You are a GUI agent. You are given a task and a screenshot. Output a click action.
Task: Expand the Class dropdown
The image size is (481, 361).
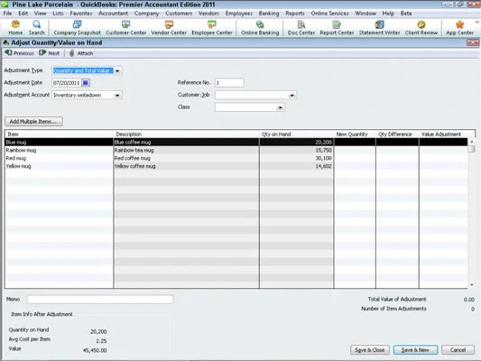click(280, 107)
